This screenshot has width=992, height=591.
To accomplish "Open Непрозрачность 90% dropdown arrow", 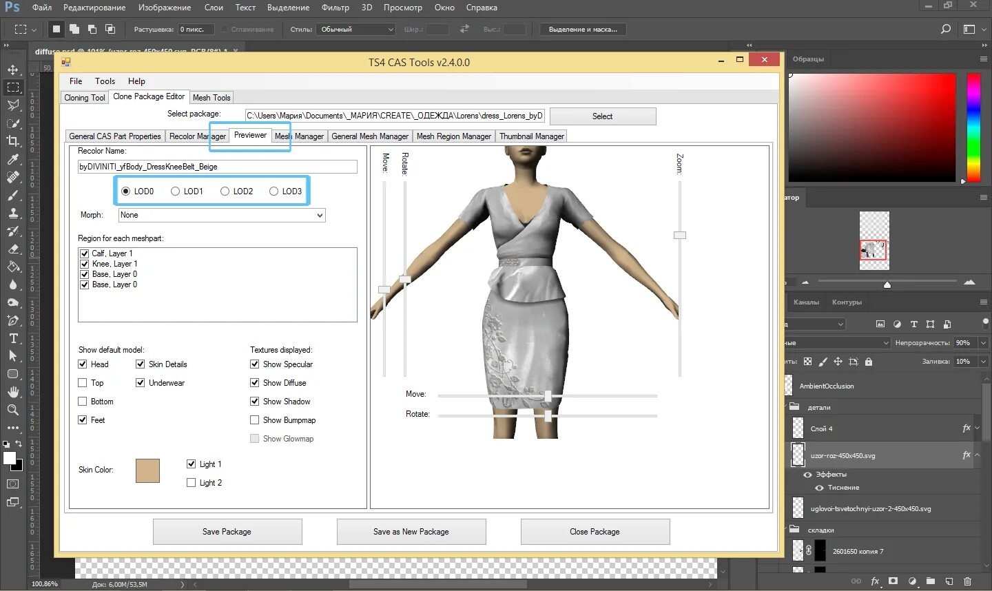I will (983, 342).
